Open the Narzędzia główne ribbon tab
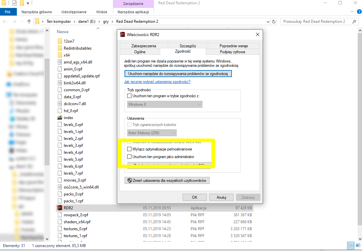362x251 pixels. click(x=36, y=12)
